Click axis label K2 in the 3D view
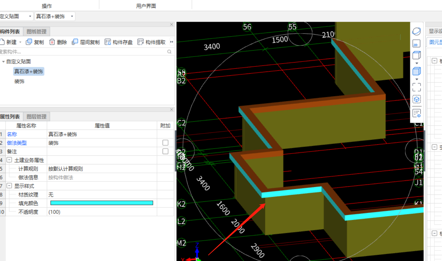Screen dimensions: 442x261 point(181,204)
